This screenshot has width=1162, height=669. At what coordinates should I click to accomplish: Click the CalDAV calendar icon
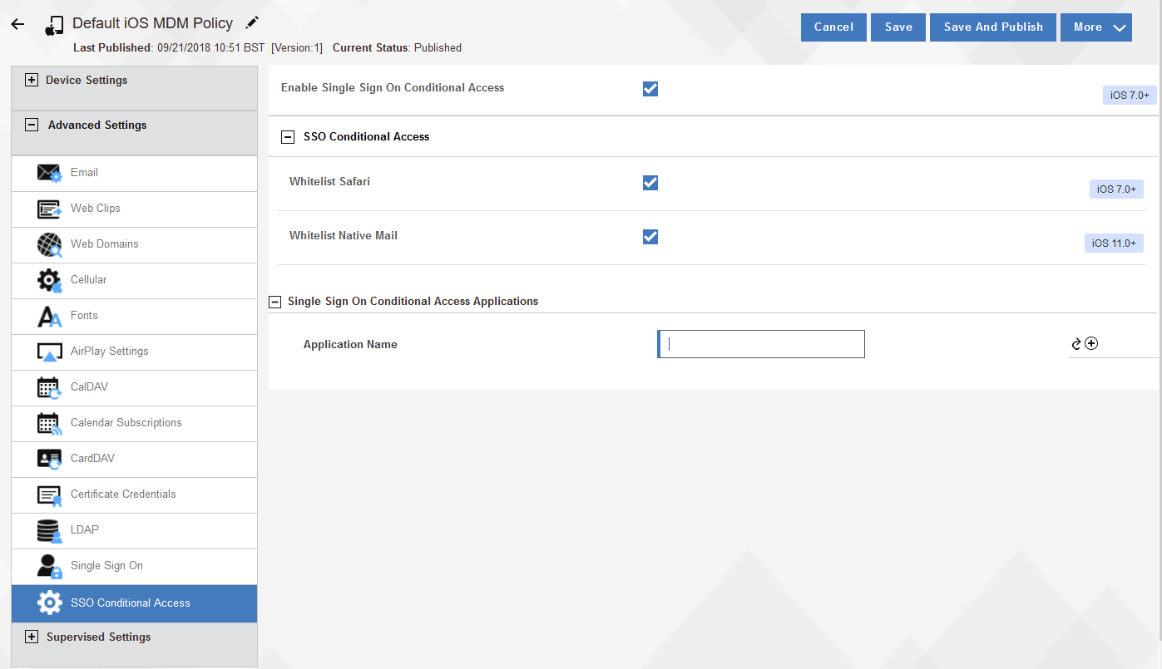(49, 387)
